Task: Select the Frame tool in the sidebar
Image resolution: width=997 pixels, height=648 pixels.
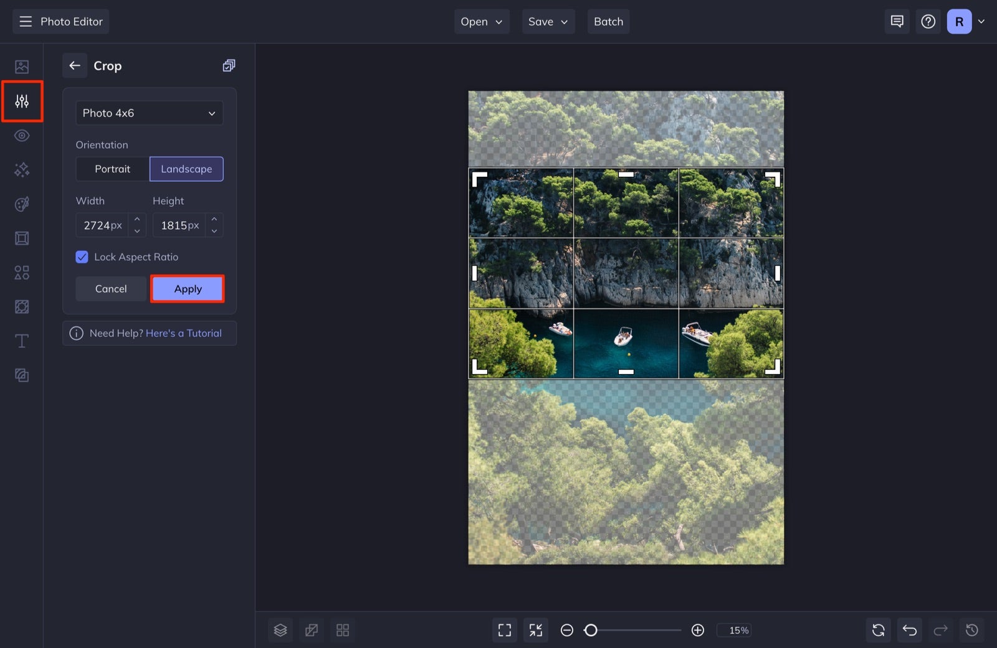Action: [22, 238]
